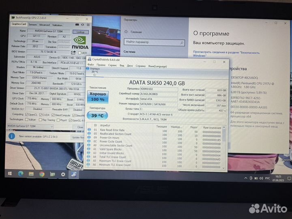
Task: Click status icon for attribute 01 Raw Read Error Rate
Action: (89, 129)
